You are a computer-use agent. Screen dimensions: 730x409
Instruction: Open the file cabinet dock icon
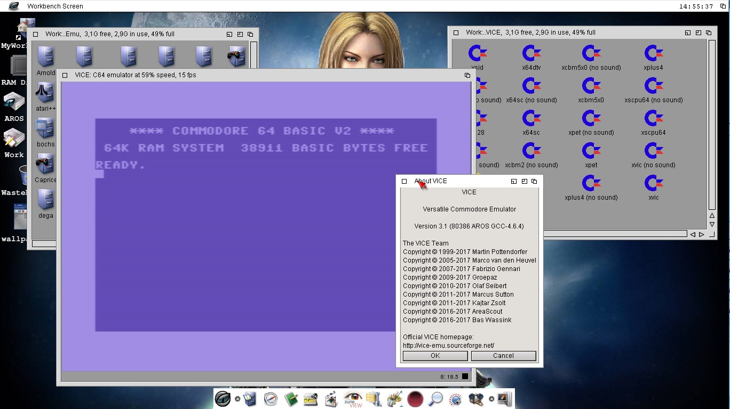[250, 398]
